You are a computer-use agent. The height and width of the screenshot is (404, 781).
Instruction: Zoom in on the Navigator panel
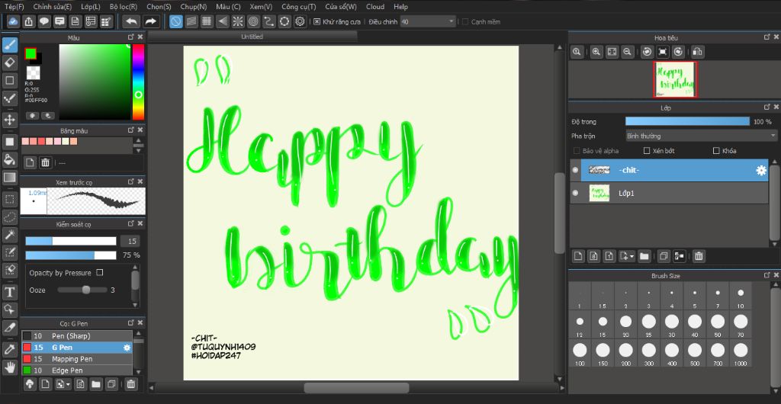[596, 52]
